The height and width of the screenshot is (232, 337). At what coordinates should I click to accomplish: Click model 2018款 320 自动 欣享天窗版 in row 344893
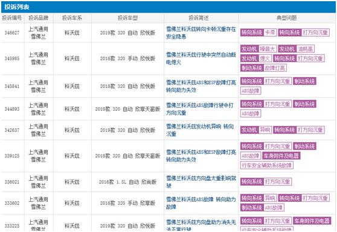(x=127, y=109)
